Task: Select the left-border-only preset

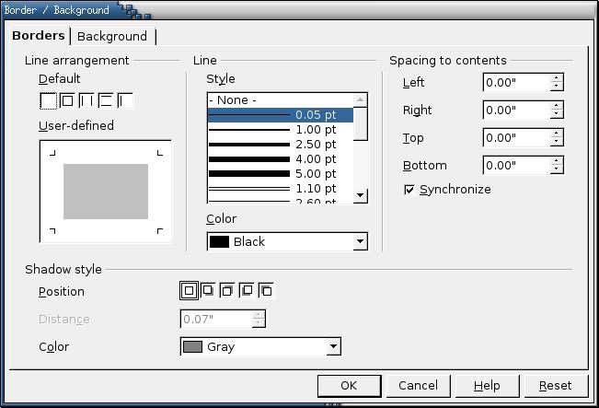Action: [125, 100]
